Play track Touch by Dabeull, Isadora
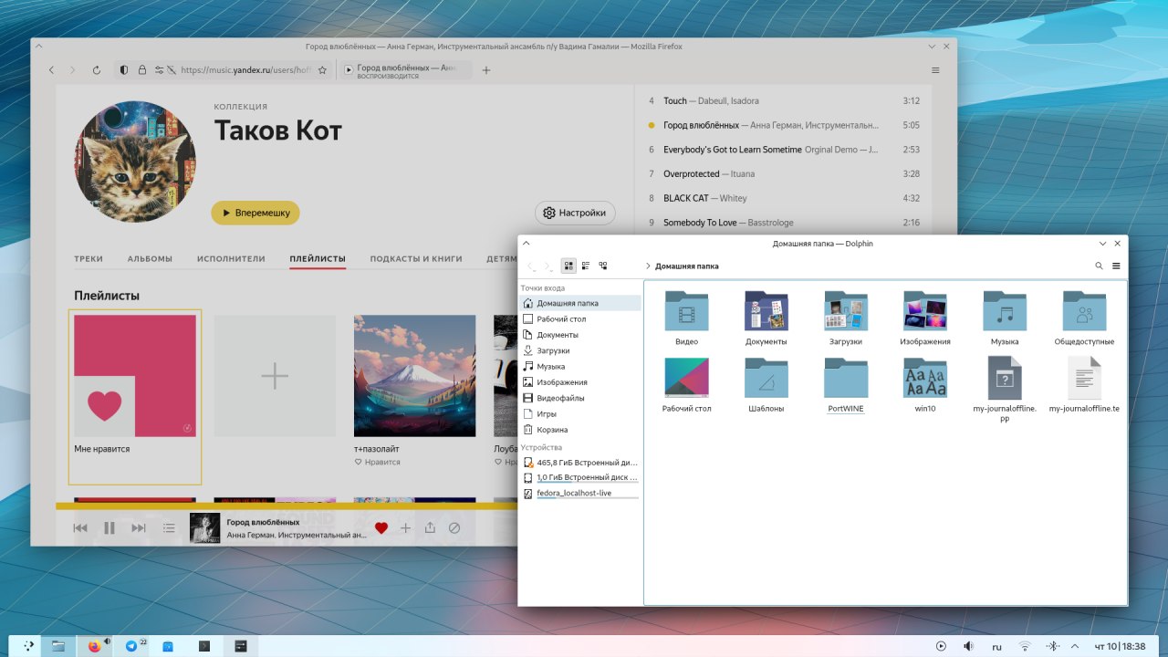 pyautogui.click(x=784, y=100)
